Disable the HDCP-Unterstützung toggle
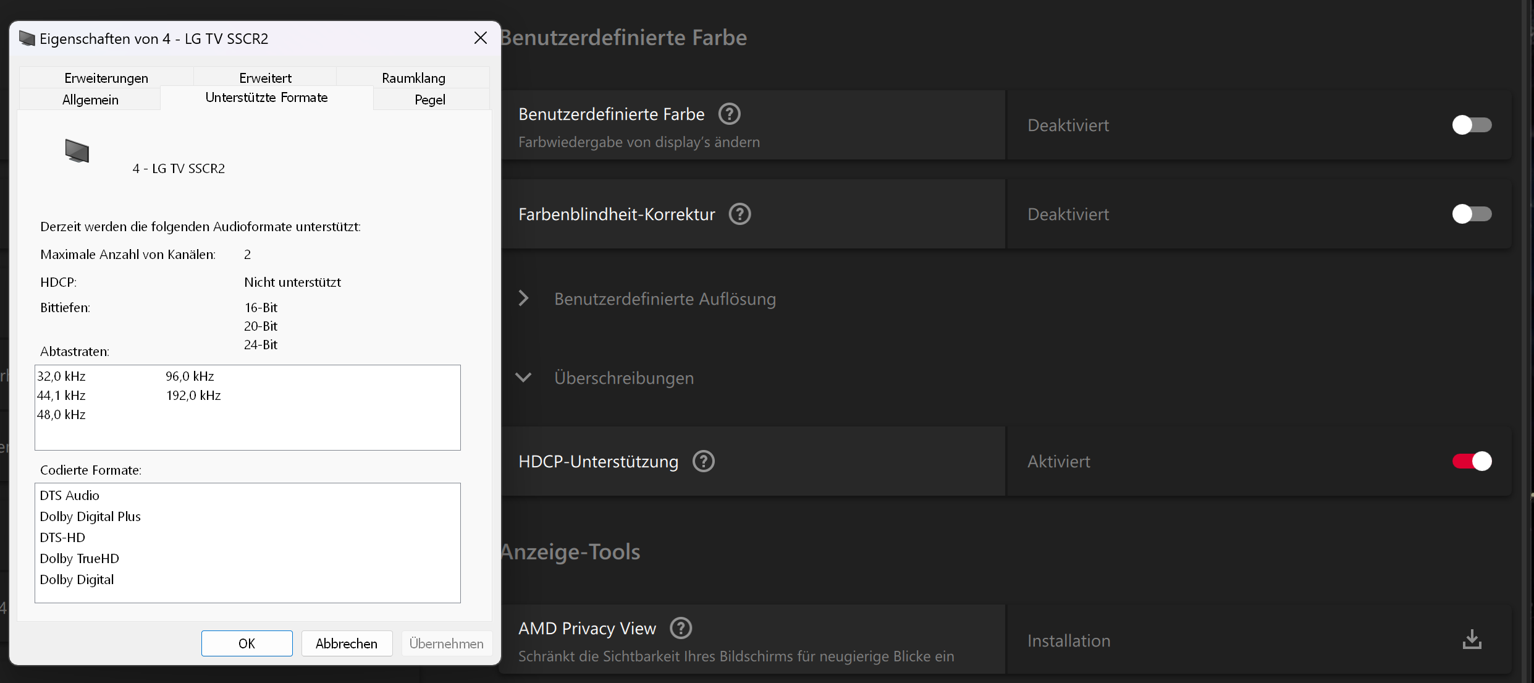This screenshot has height=683, width=1534. point(1472,461)
